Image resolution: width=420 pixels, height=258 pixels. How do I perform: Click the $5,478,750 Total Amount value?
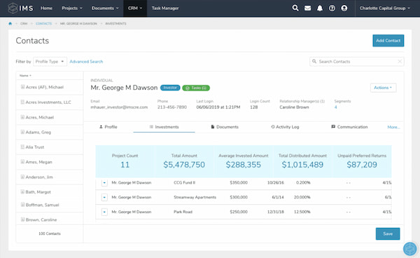(x=184, y=165)
